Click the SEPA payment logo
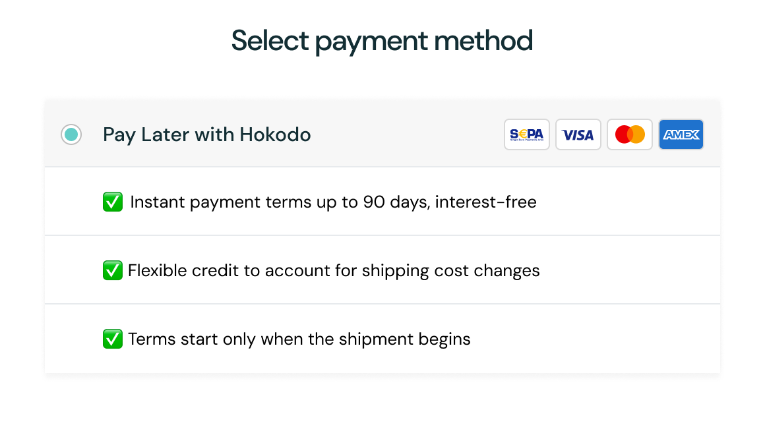This screenshot has width=765, height=435. pos(526,134)
